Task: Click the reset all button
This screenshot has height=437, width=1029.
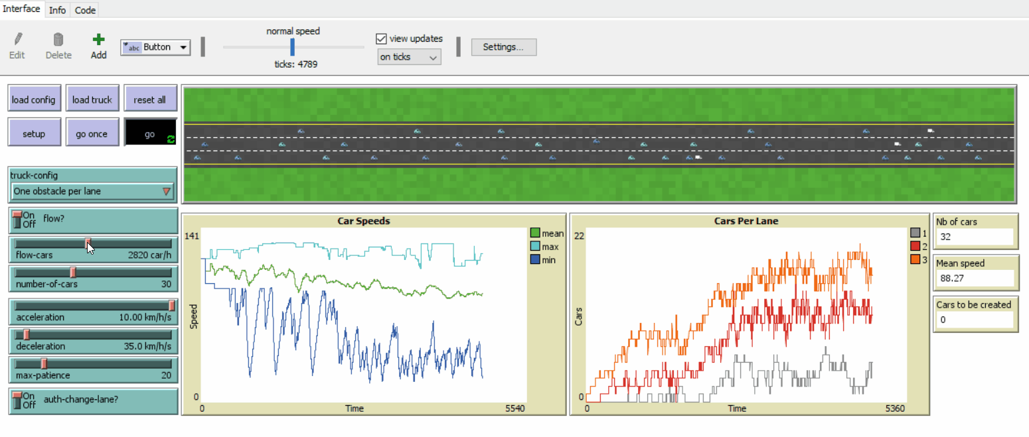Action: click(x=149, y=99)
